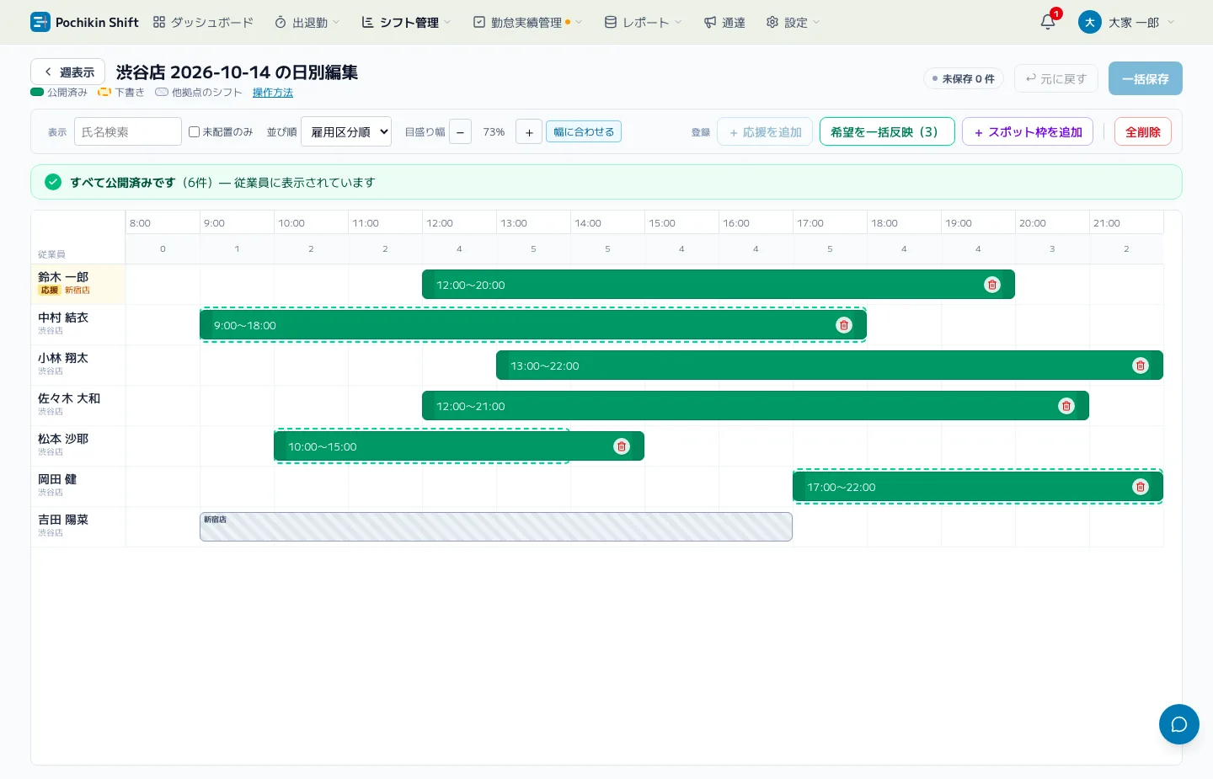Open the notifications bell
1213x779 pixels.
(x=1048, y=22)
